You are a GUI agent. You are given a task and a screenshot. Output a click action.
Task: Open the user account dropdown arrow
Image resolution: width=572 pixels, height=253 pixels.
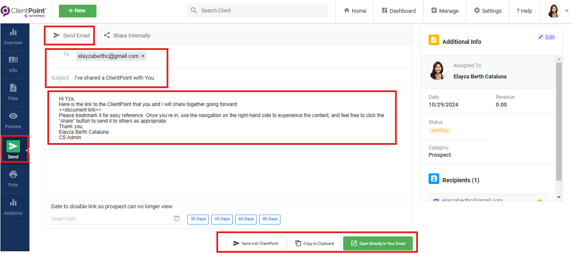pyautogui.click(x=566, y=11)
